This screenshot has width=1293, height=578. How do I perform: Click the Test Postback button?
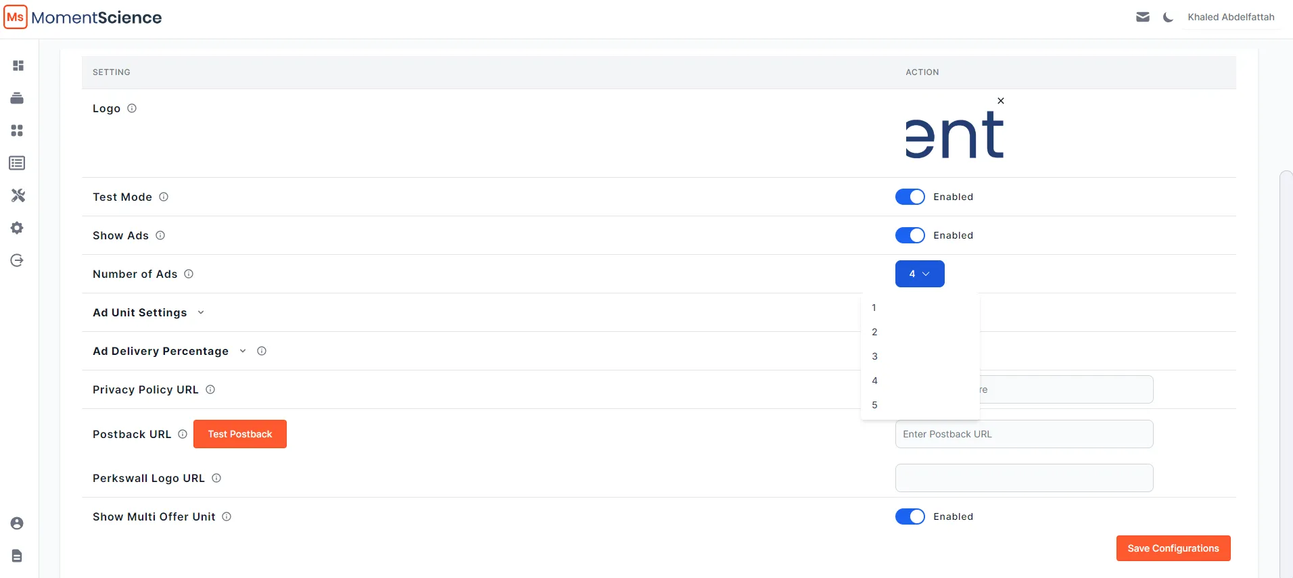click(x=240, y=434)
